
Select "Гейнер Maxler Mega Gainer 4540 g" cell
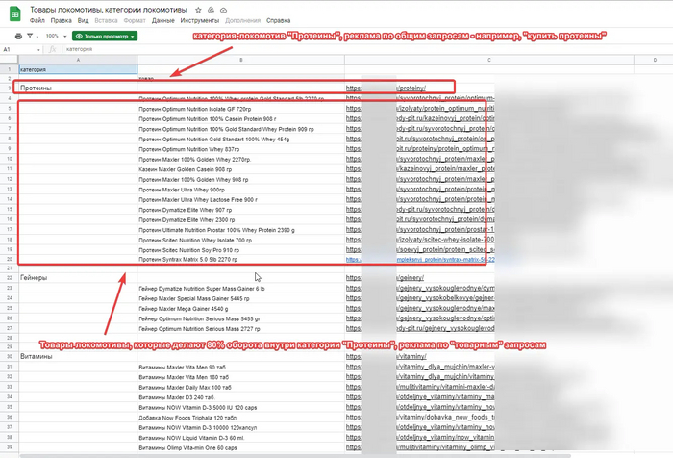click(240, 309)
